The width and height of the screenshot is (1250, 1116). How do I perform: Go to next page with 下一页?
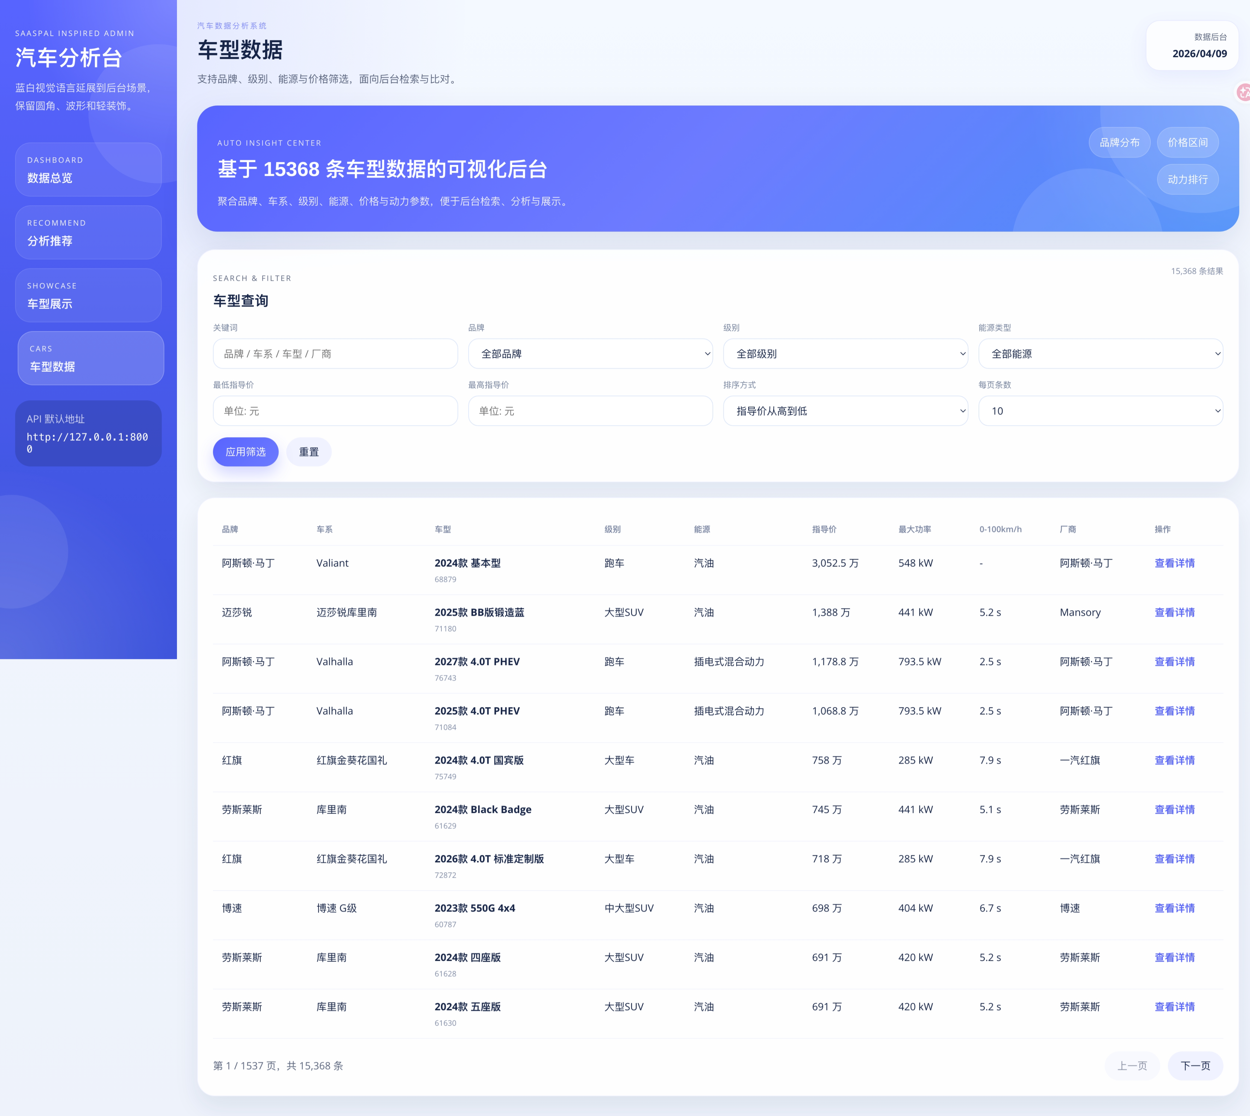point(1195,1066)
